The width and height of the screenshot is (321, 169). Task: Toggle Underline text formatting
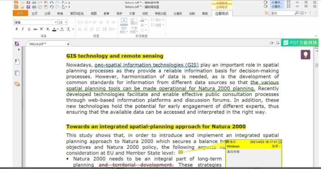(29, 29)
